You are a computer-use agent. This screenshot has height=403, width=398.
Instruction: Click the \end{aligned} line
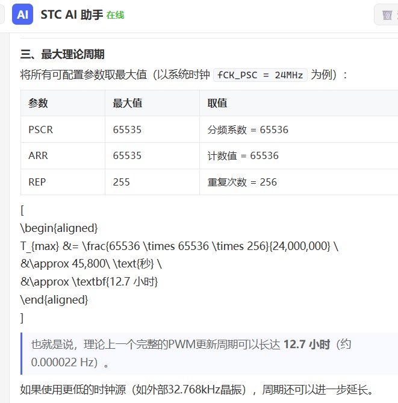[54, 299]
